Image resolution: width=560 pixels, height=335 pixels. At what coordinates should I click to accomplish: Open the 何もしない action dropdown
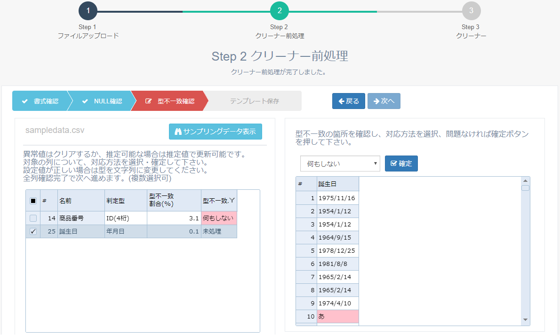(x=340, y=164)
